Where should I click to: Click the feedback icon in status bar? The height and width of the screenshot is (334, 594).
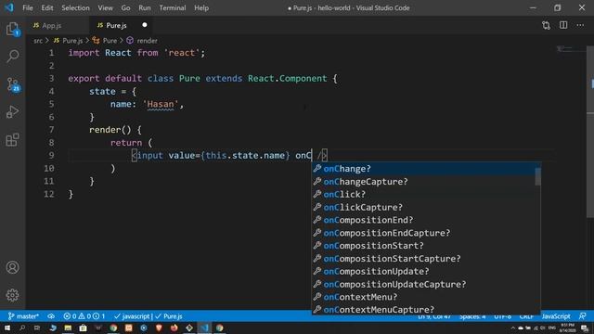pos(583,315)
